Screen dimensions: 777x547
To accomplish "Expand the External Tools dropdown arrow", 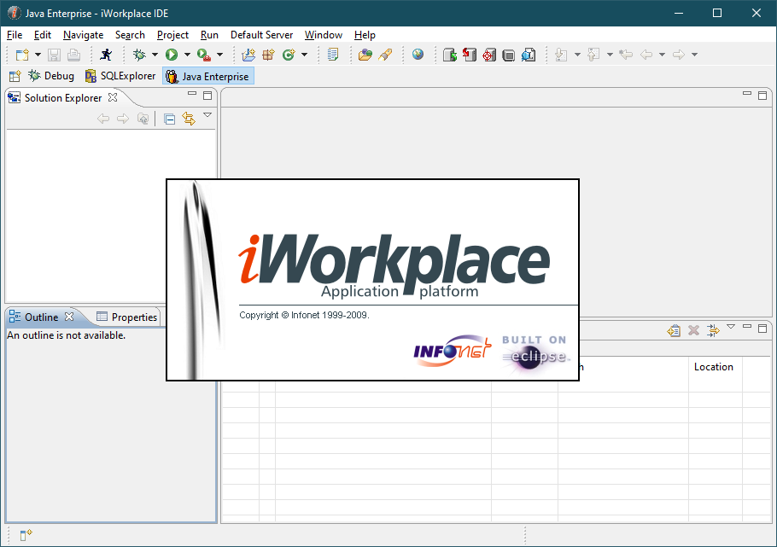I will pos(219,55).
